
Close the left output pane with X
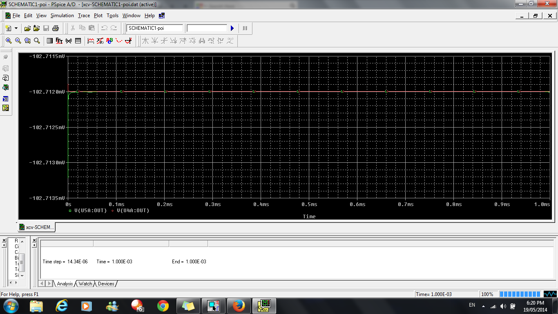(x=4, y=240)
